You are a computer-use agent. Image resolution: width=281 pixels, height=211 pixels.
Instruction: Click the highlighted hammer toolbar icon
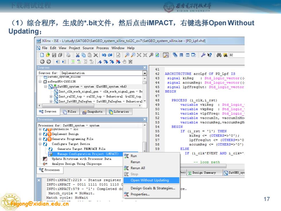[166, 55]
